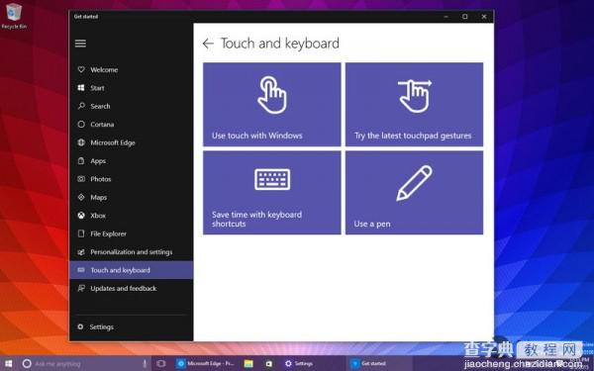
Task: Select Xbox in the sidebar
Action: pos(132,216)
